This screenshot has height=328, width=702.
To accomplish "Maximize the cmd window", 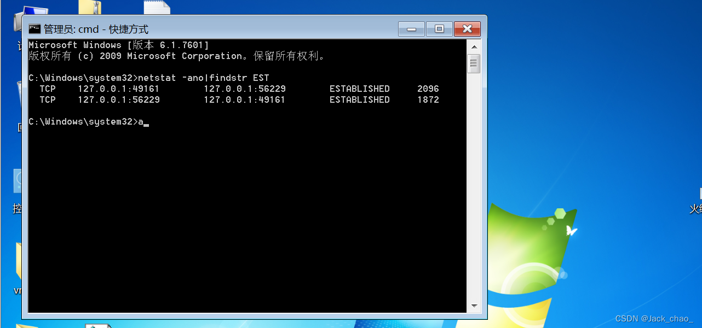I will tap(439, 28).
